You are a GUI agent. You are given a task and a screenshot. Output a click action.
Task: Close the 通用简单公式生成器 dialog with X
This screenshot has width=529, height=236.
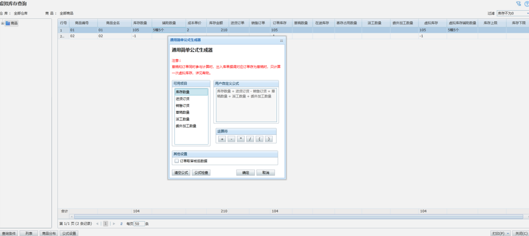click(281, 40)
